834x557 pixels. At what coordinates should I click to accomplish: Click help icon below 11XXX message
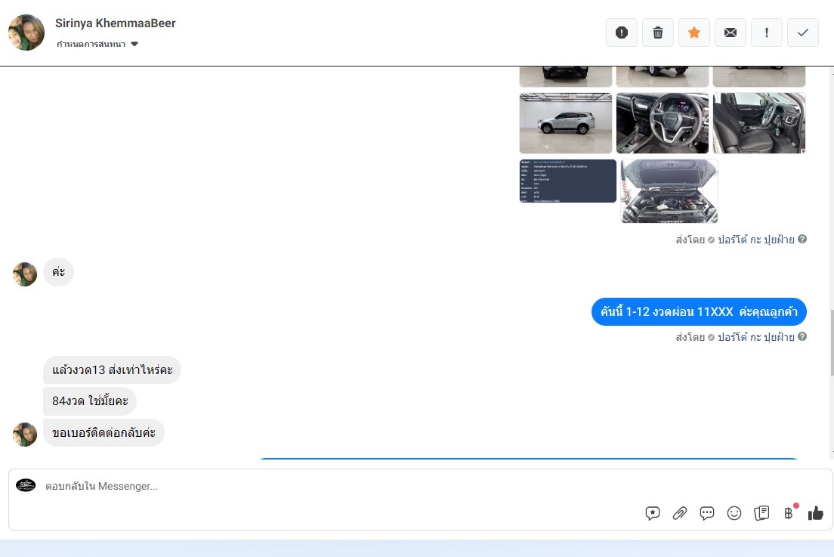[x=802, y=336]
